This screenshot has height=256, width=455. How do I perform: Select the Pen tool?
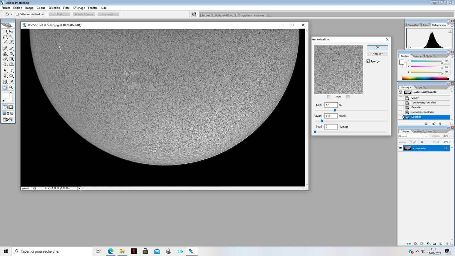click(5, 76)
